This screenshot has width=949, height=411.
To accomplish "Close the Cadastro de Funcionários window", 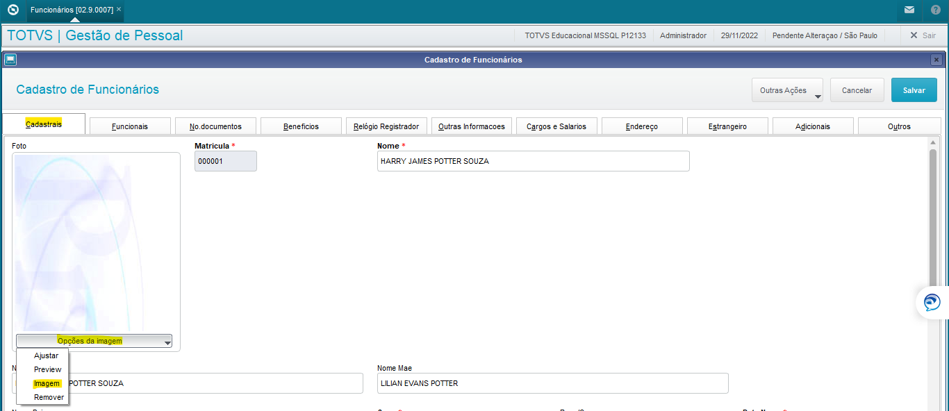I will 936,60.
